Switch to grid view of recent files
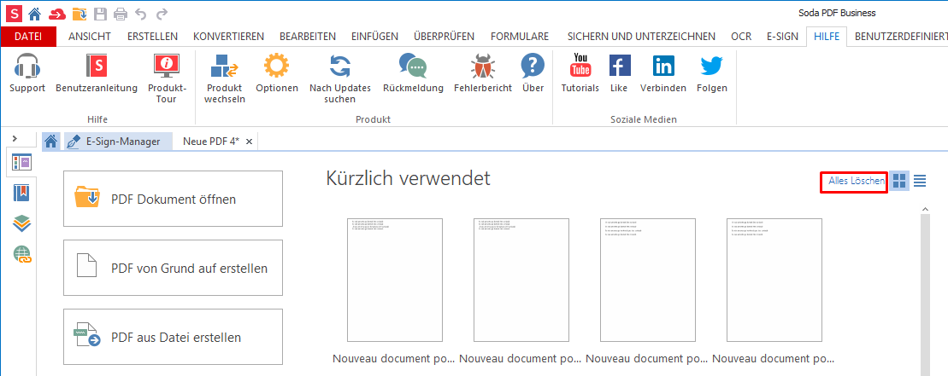The width and height of the screenshot is (948, 376). [899, 181]
